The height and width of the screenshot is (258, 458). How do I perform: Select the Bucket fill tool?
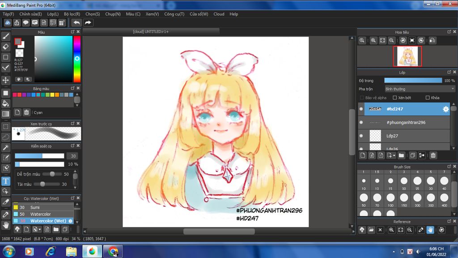(6, 103)
